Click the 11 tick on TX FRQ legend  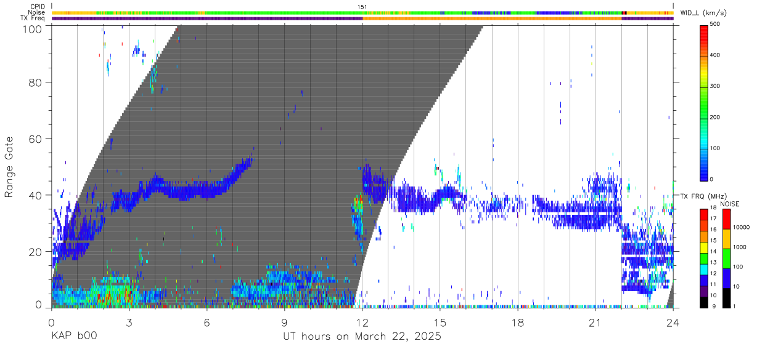[713, 284]
